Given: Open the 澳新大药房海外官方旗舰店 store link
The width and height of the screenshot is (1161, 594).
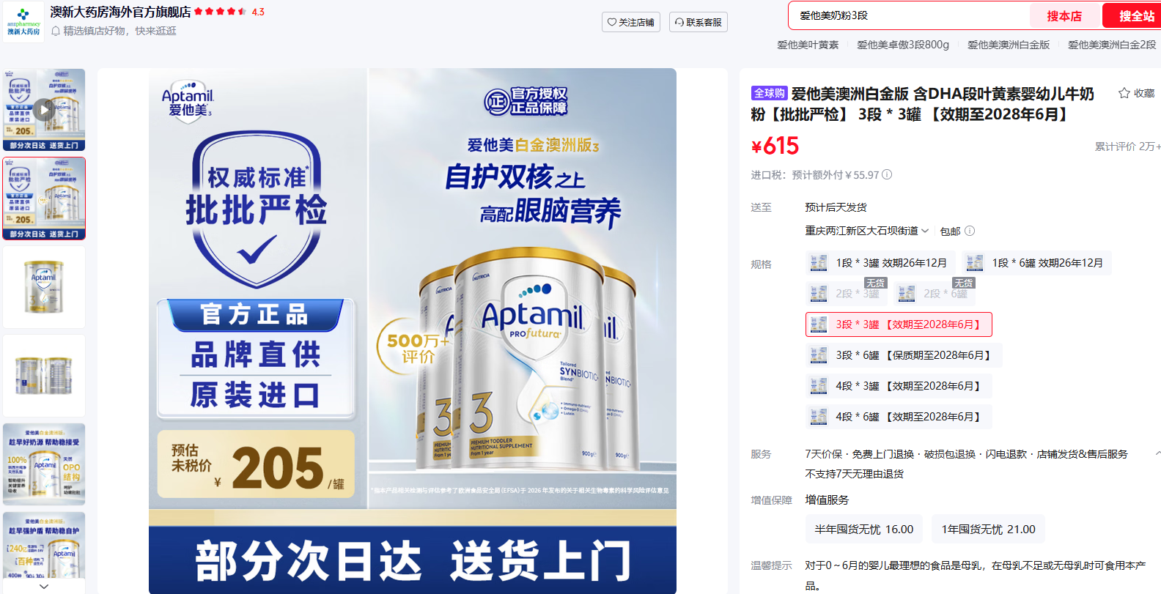Looking at the screenshot, I should [120, 12].
